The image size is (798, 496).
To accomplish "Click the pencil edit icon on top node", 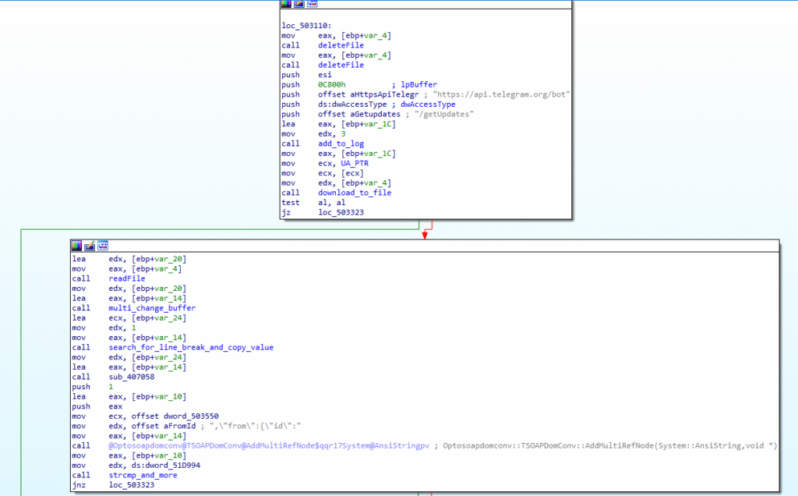I will [298, 4].
